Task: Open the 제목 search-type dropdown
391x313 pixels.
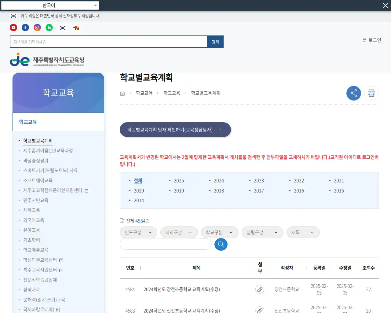Action: (x=303, y=232)
